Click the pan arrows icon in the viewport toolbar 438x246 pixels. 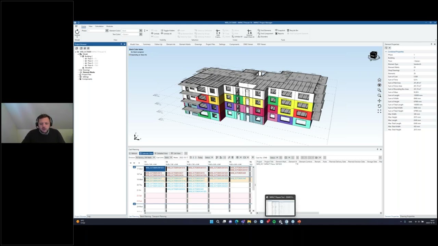[x=379, y=101]
